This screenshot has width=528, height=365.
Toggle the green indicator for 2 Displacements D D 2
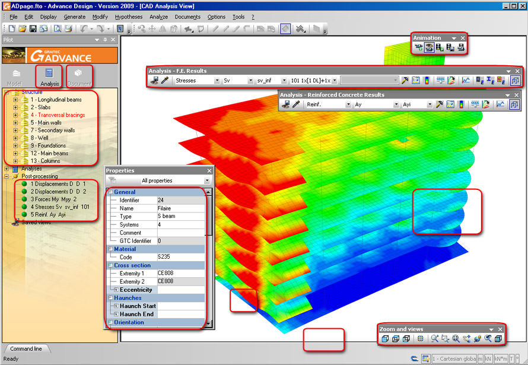[24, 192]
